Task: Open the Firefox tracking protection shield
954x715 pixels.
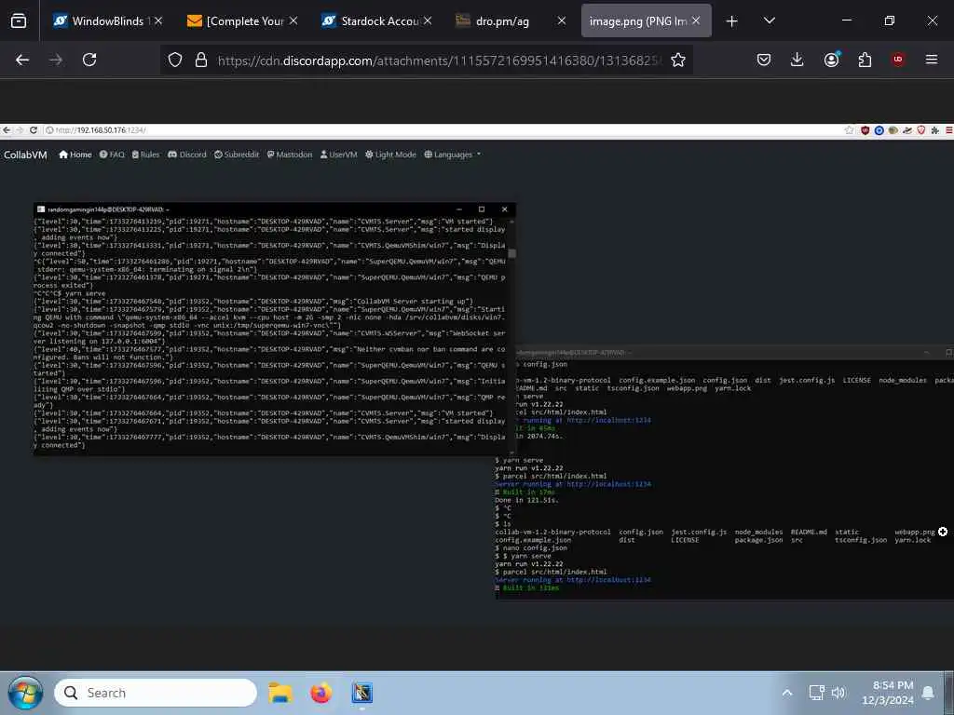Action: pyautogui.click(x=175, y=60)
